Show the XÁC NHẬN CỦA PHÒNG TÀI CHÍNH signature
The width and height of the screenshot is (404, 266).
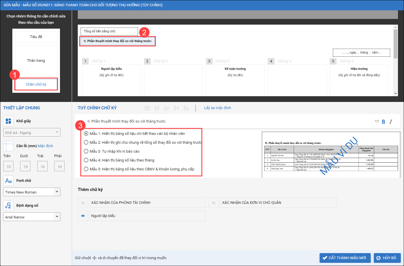pyautogui.click(x=83, y=203)
